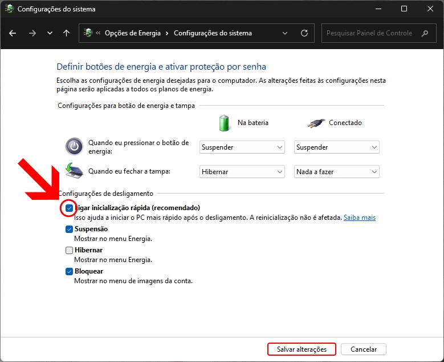
Task: Click the search magnifier icon
Action: click(x=425, y=33)
